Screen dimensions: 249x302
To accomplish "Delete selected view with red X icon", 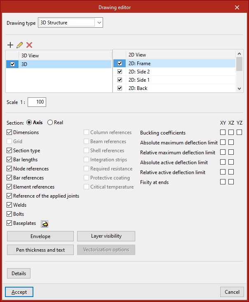I will 29,45.
